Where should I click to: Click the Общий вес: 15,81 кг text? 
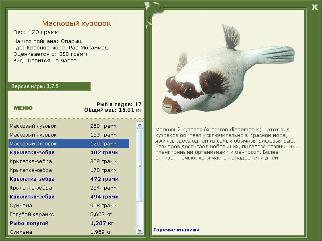113,110
